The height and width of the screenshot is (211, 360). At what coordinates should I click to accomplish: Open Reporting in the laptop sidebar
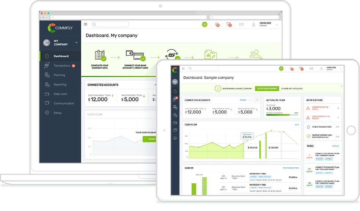pos(60,85)
